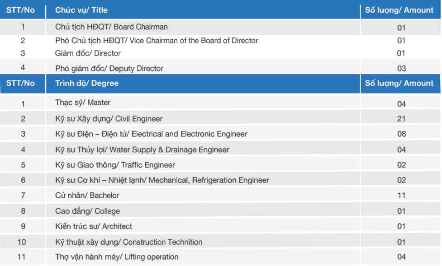This screenshot has width=442, height=266.
Task: Click the amount 21 for Civil Engineer
Action: (x=400, y=118)
